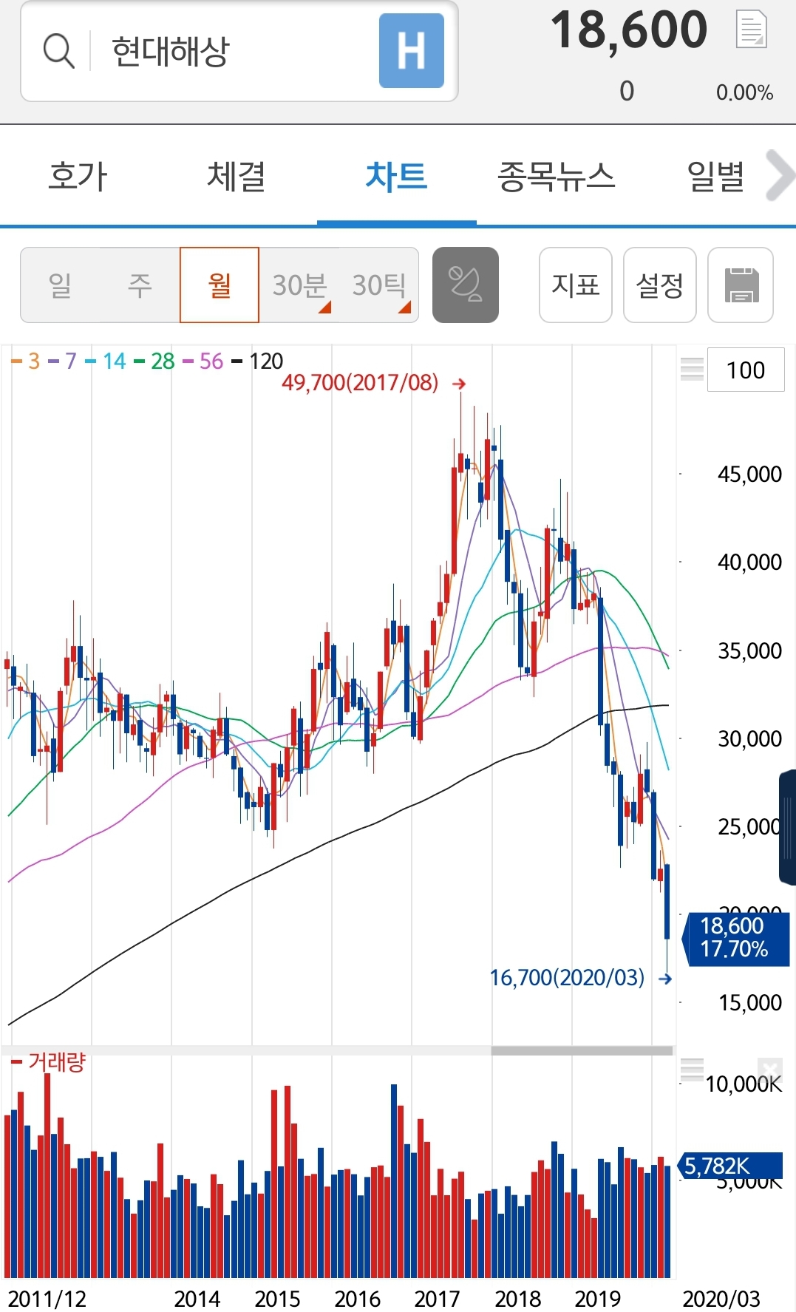Tap the 45,000 price axis label
This screenshot has width=796, height=1312.
click(x=749, y=475)
